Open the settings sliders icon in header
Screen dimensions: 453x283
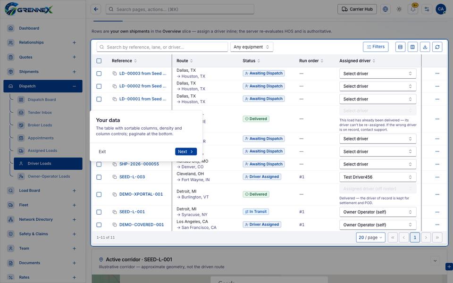427,9
